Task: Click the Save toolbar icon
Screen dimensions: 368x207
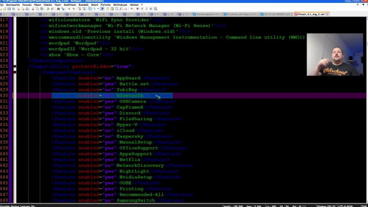Action: coord(9,9)
